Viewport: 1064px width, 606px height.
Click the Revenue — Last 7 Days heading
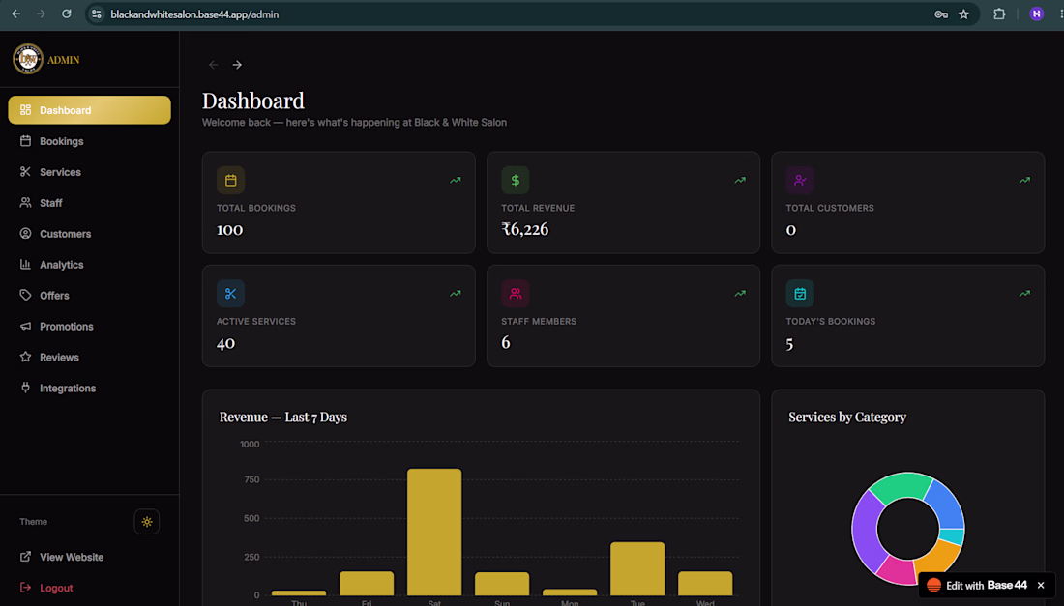click(283, 417)
